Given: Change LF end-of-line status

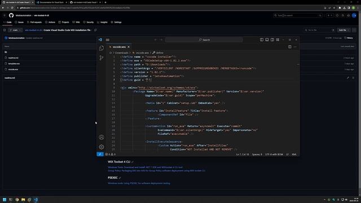Looking at the screenshot, I should (287, 155).
